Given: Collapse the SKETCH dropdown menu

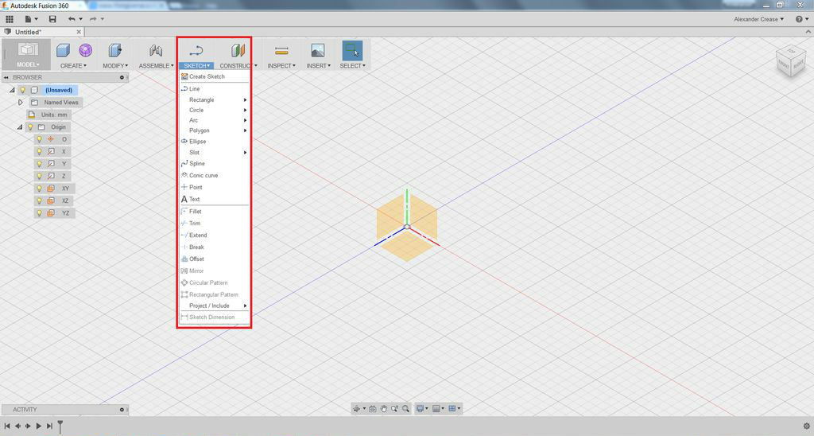Looking at the screenshot, I should click(196, 66).
